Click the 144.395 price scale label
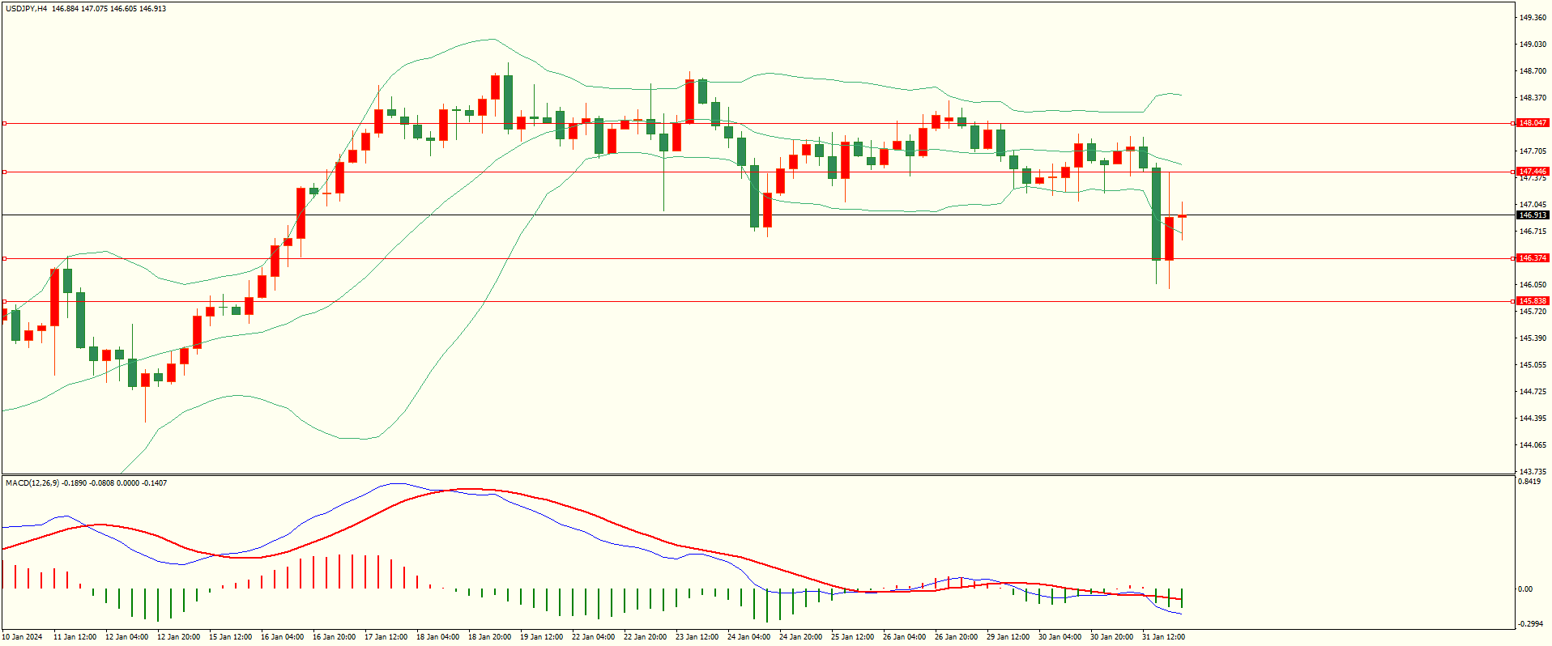Screen dimensions: 1552x646 [x=1533, y=419]
